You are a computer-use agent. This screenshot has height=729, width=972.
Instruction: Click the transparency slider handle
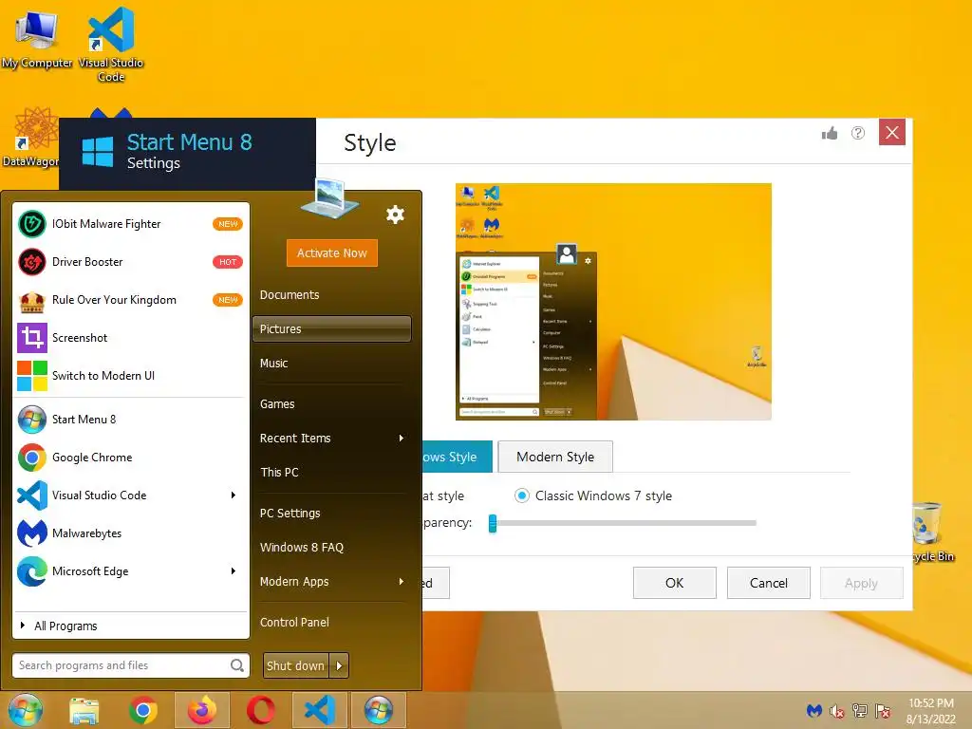point(493,523)
